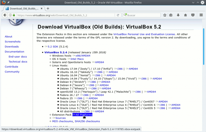Viewport: 206px width, 132px height.
Task: Click the Pocket save icon
Action: point(193,15)
